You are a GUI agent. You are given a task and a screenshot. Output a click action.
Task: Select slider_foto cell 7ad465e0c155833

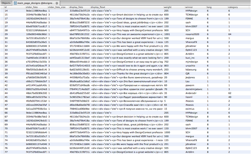[36, 58]
